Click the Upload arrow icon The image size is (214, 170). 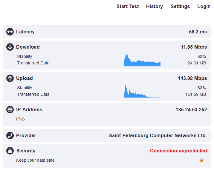(x=10, y=78)
